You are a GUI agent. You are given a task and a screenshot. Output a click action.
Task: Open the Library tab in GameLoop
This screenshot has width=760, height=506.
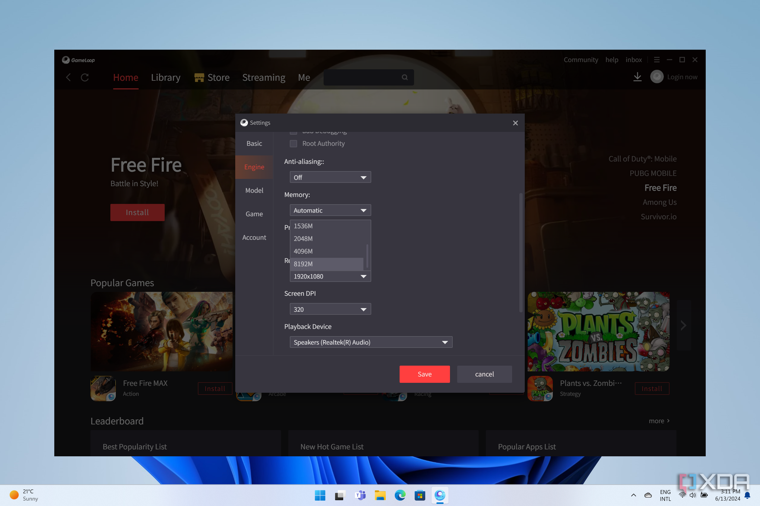click(x=166, y=77)
